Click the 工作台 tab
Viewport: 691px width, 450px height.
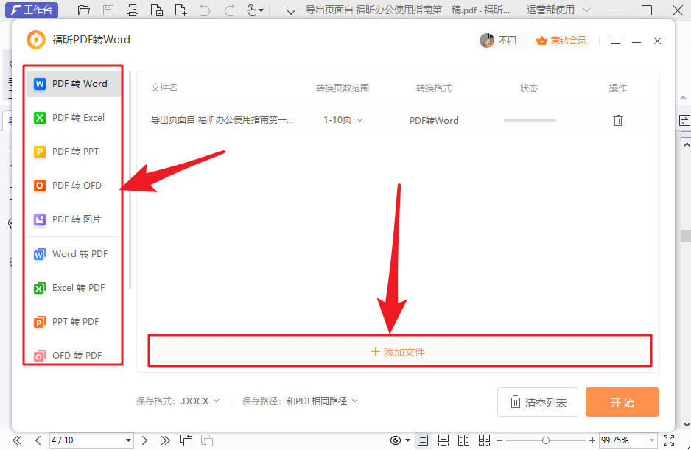click(x=31, y=10)
